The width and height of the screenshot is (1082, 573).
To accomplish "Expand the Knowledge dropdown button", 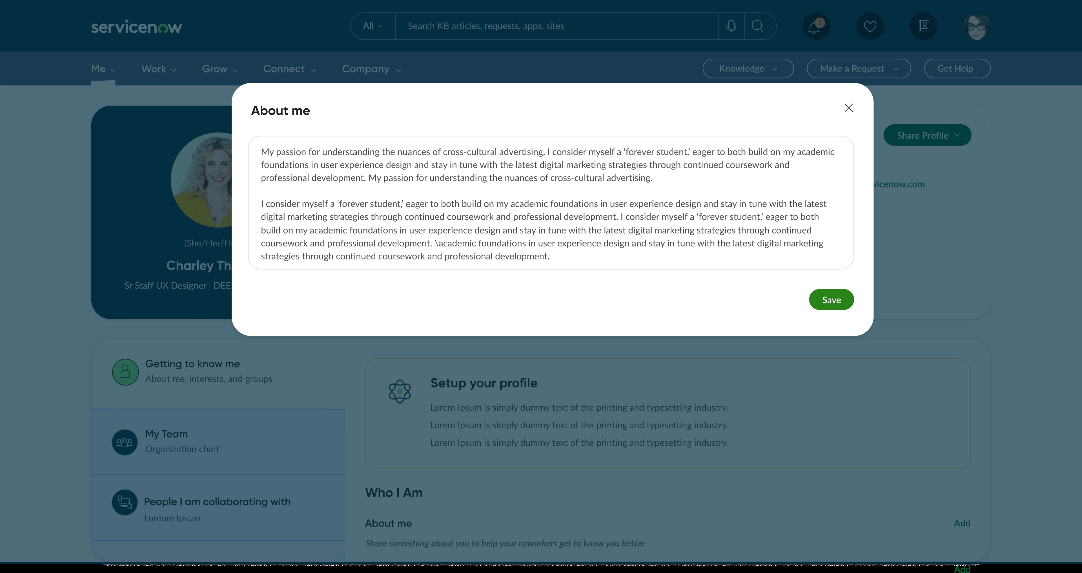I will tap(748, 69).
